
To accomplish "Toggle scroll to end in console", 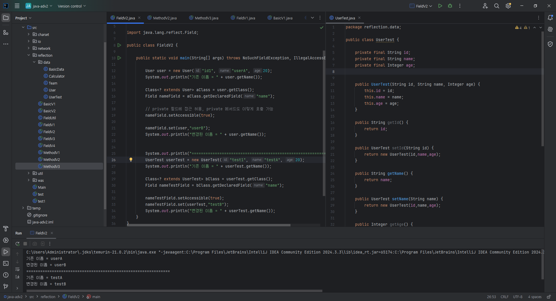I will (17, 277).
